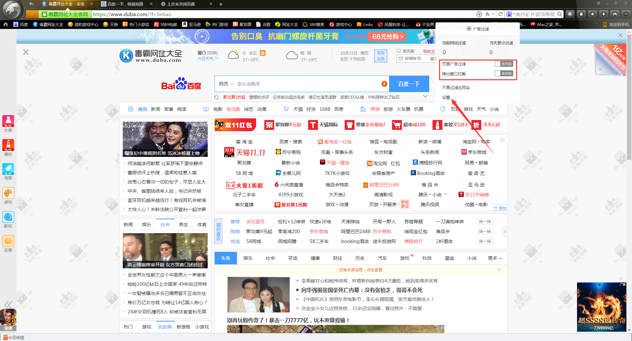Enable 页面广告过滤 toggle
The width and height of the screenshot is (632, 341).
(x=504, y=64)
